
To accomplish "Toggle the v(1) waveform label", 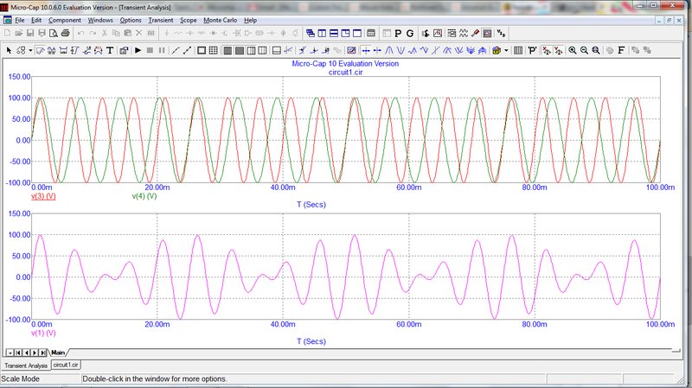I will point(43,333).
